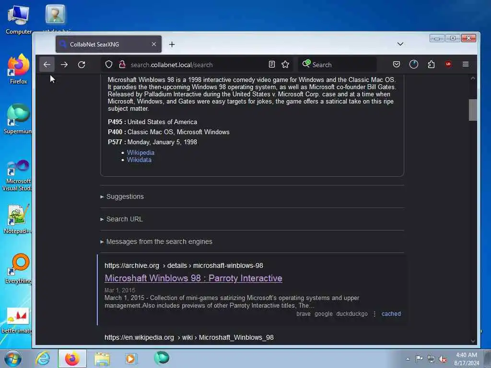Viewport: 491px width, 368px height.
Task: Click the address bar URL field
Action: click(197, 65)
